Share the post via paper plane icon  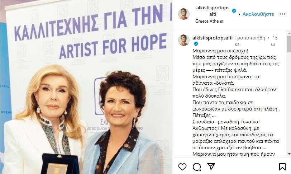pos(211,166)
